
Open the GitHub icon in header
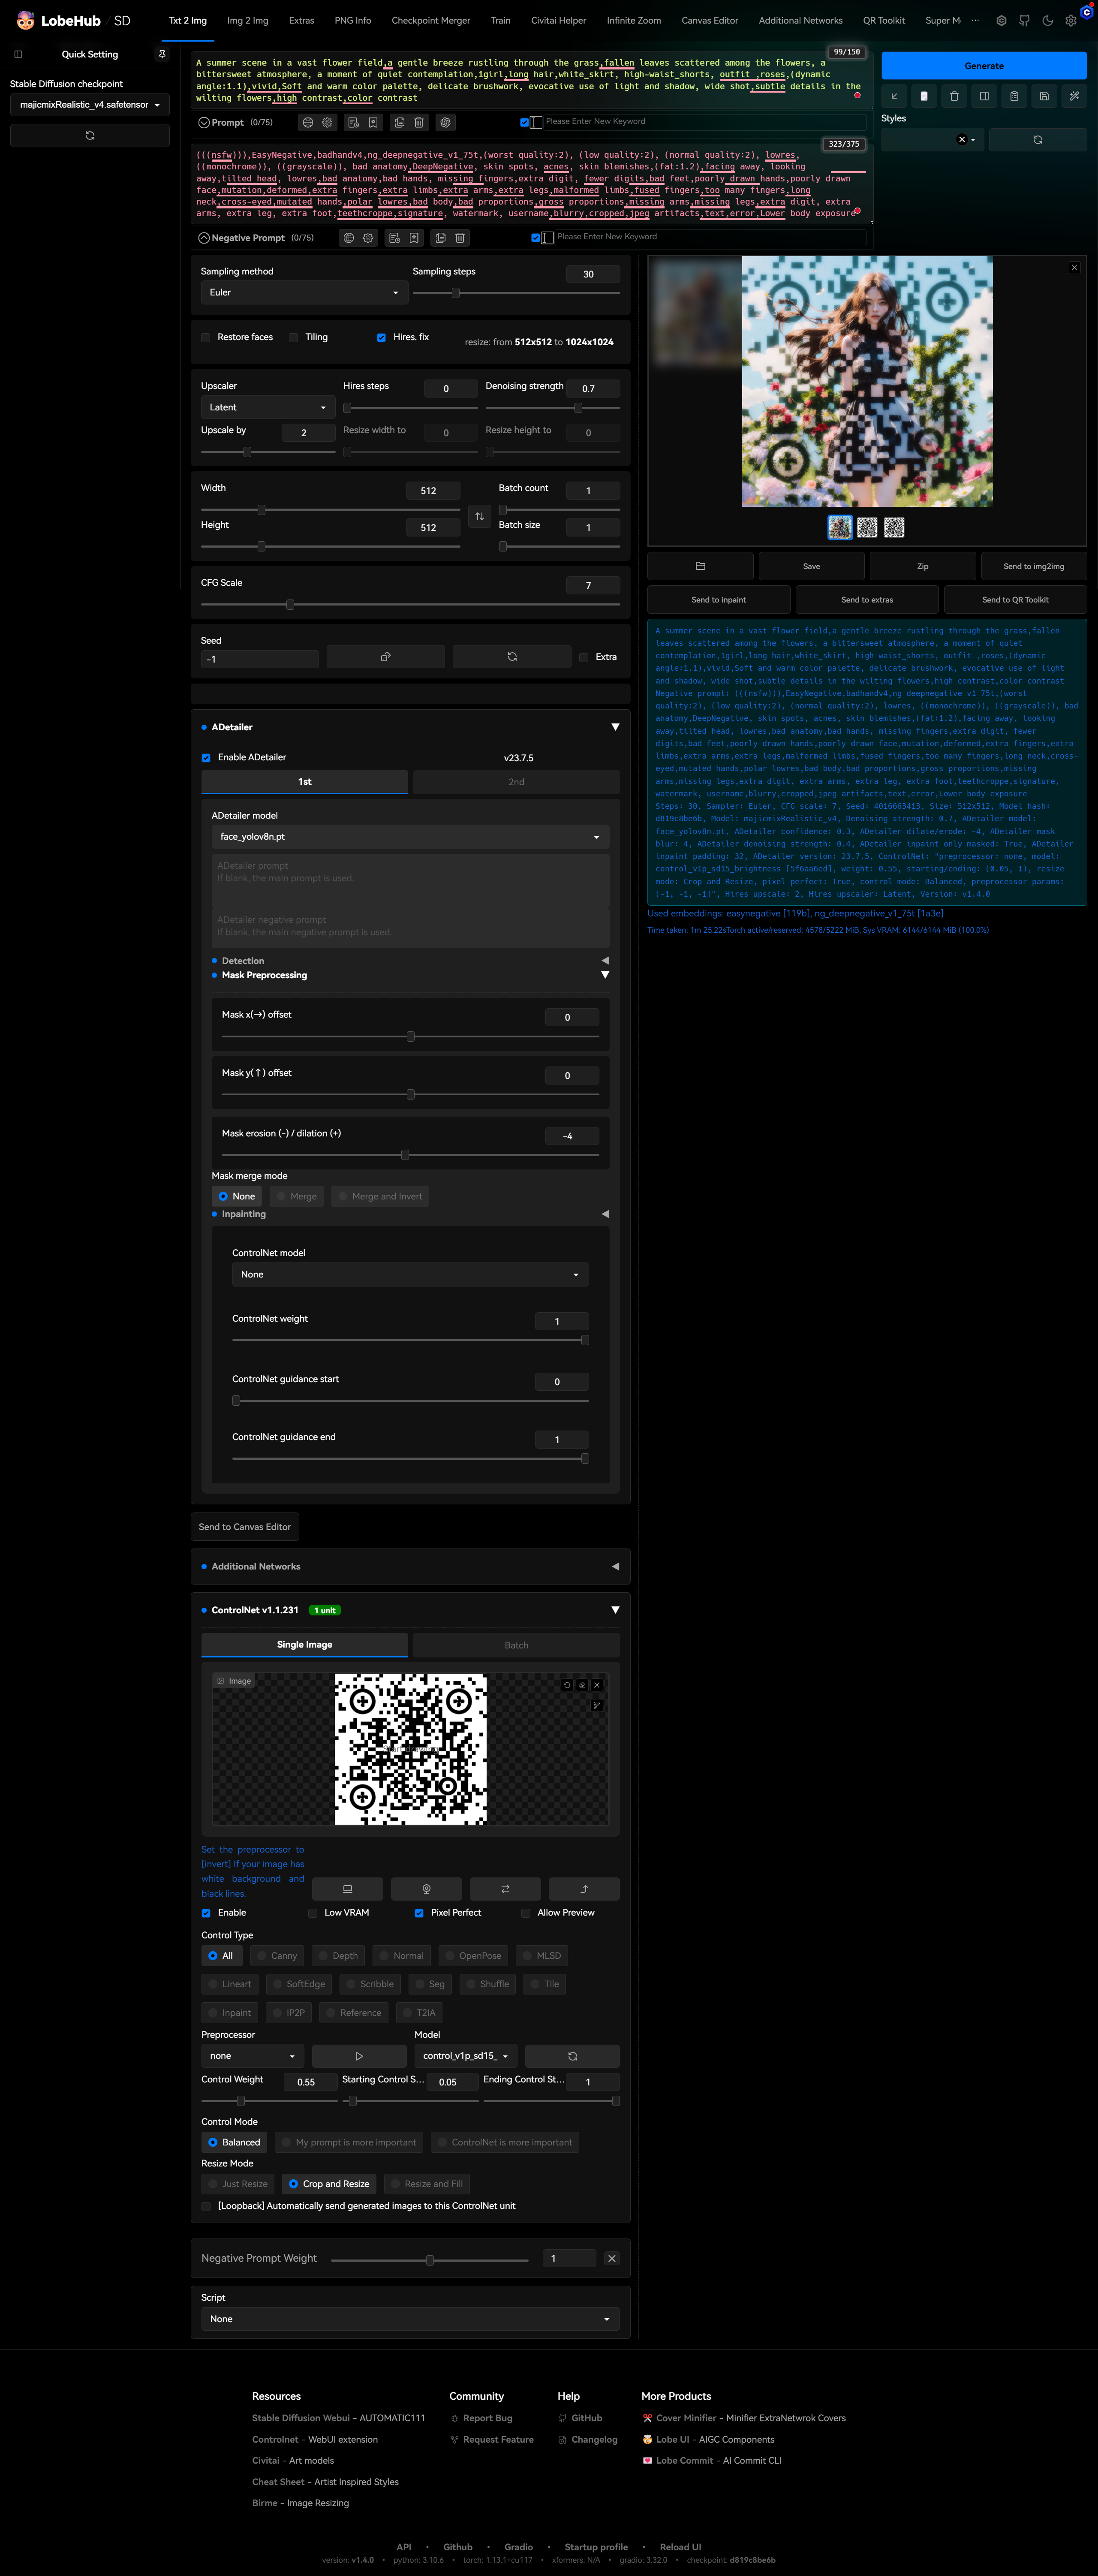pyautogui.click(x=1024, y=20)
